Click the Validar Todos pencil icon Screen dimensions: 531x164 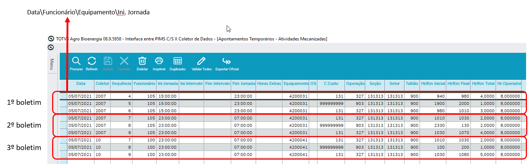[202, 61]
